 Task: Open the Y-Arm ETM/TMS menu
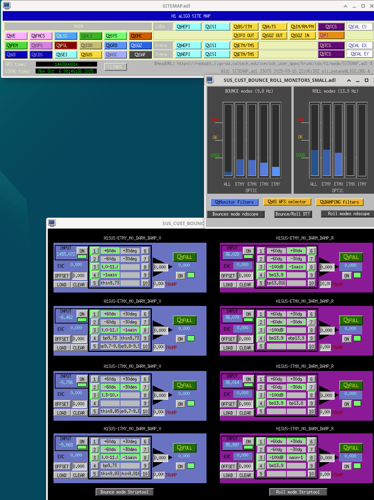coord(244,54)
